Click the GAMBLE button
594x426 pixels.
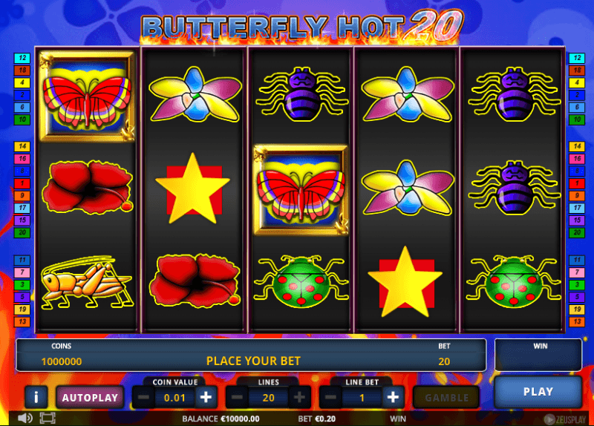click(x=446, y=398)
